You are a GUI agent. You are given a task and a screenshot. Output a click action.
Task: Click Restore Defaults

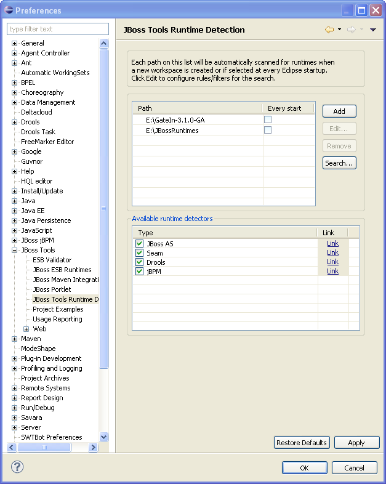click(302, 443)
